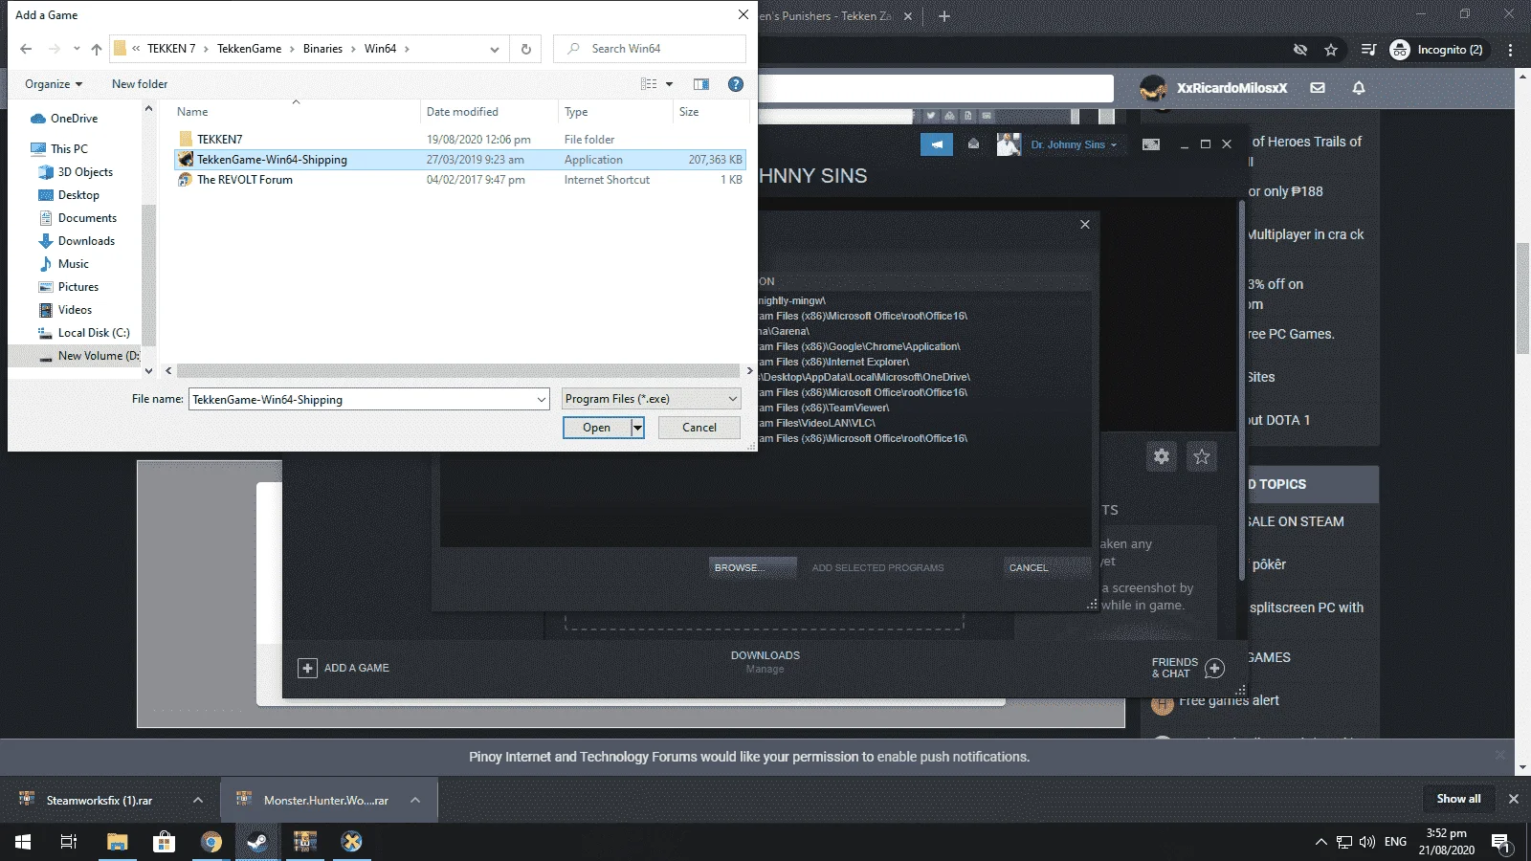Open Steamworksfix (1).rar download options arrow
This screenshot has height=861, width=1531.
click(198, 800)
